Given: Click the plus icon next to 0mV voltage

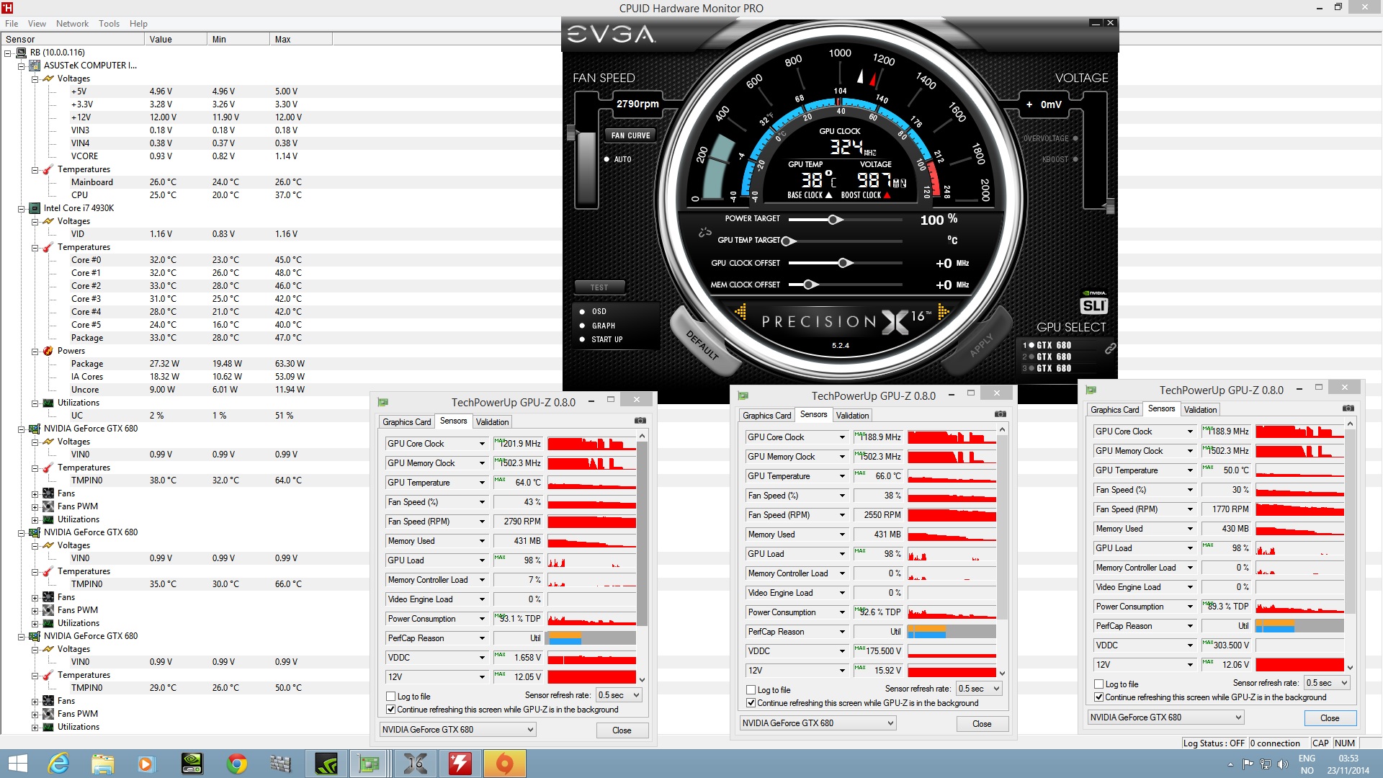Looking at the screenshot, I should pos(1029,104).
